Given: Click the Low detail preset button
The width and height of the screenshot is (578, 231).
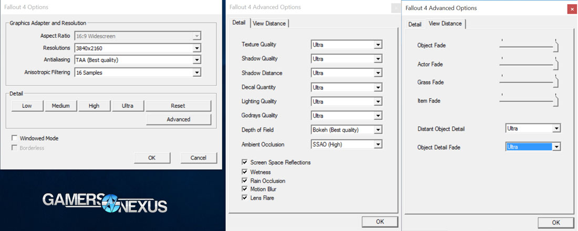Looking at the screenshot, I should coord(27,106).
